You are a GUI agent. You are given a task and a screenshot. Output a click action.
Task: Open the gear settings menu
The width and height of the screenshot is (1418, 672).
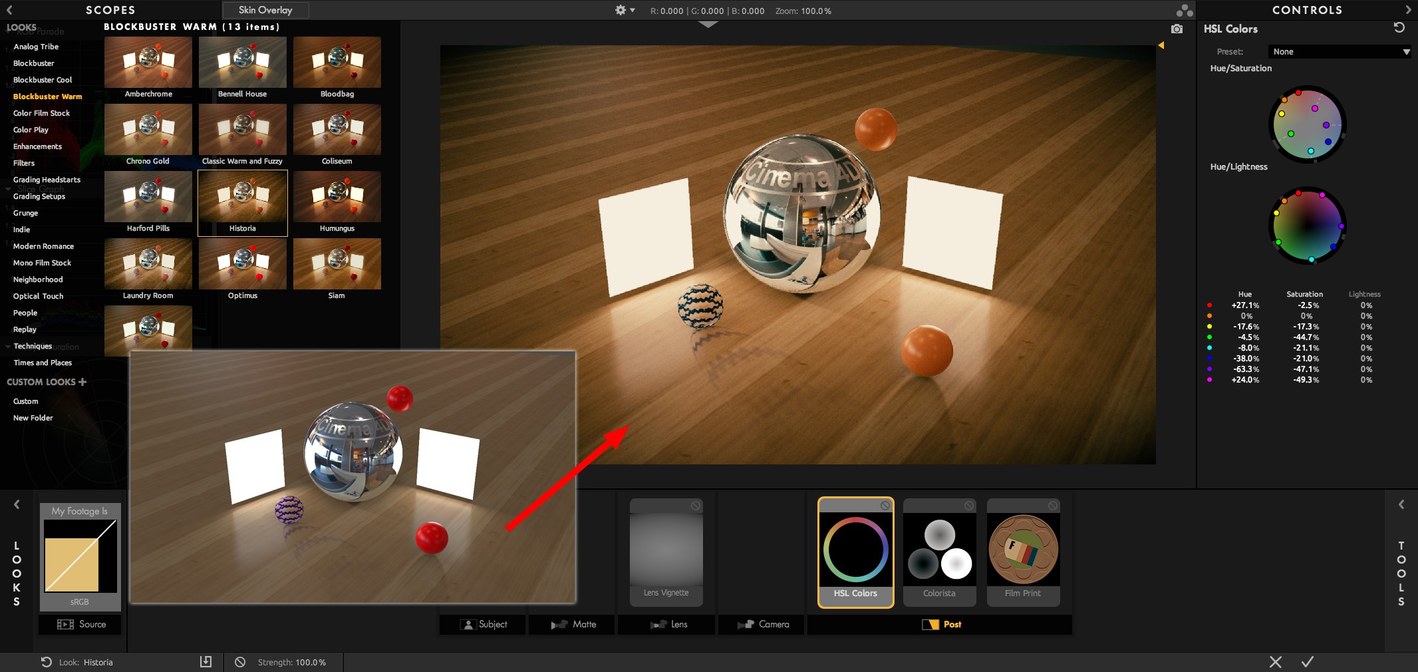pyautogui.click(x=623, y=10)
